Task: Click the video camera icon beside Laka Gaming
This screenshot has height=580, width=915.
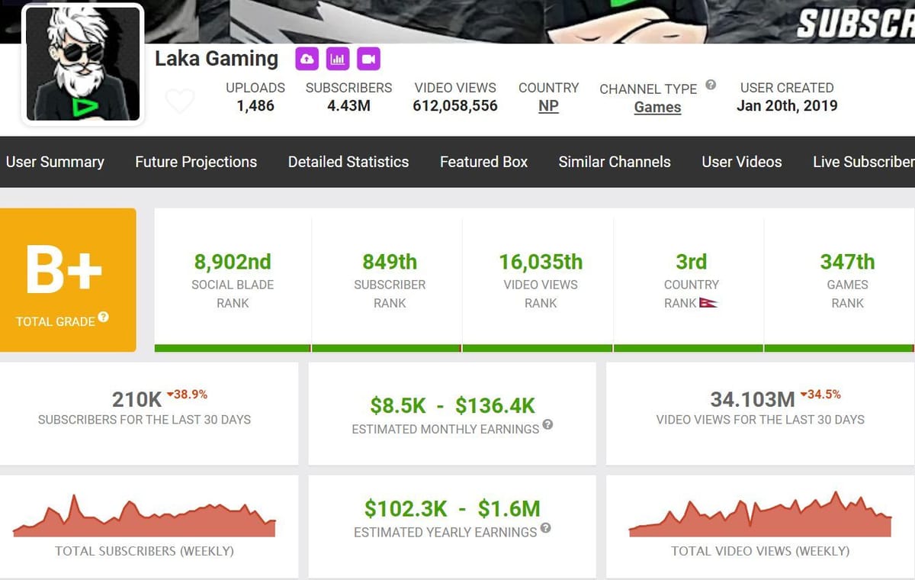Action: click(369, 58)
